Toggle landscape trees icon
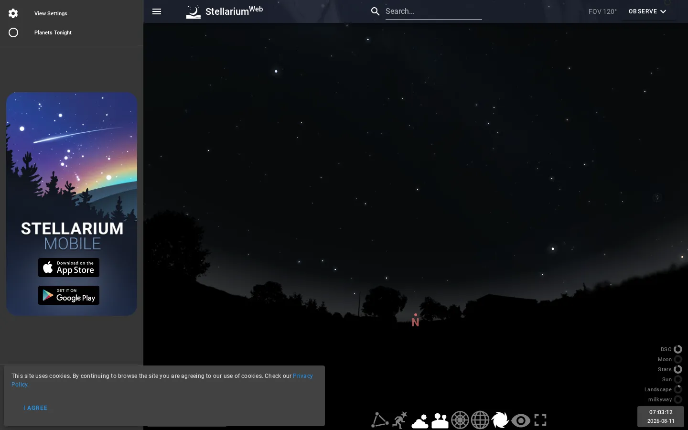 pos(440,420)
